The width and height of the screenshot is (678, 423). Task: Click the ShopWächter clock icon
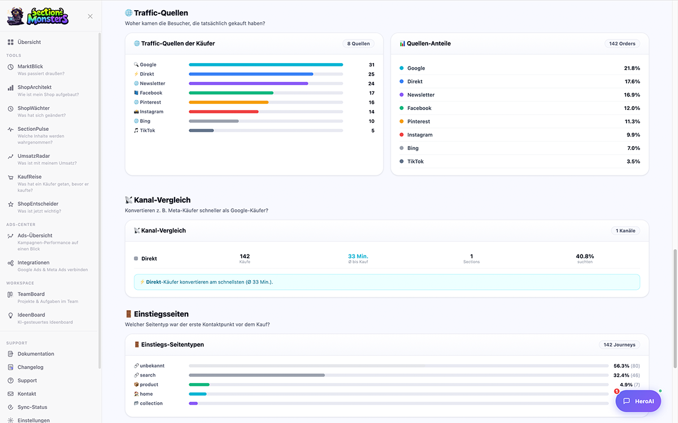coord(11,108)
